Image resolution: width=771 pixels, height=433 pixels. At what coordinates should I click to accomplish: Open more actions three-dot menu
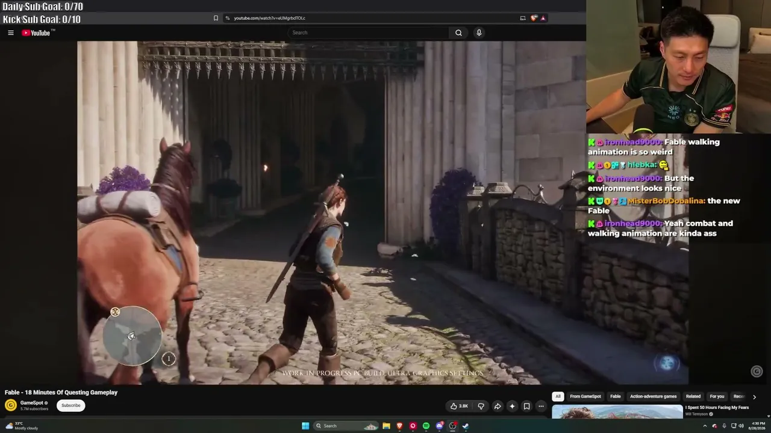(x=541, y=406)
